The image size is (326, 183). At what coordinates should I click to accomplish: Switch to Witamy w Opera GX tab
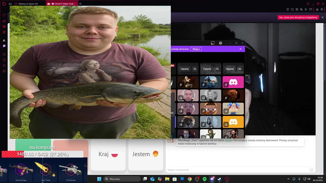(28, 4)
